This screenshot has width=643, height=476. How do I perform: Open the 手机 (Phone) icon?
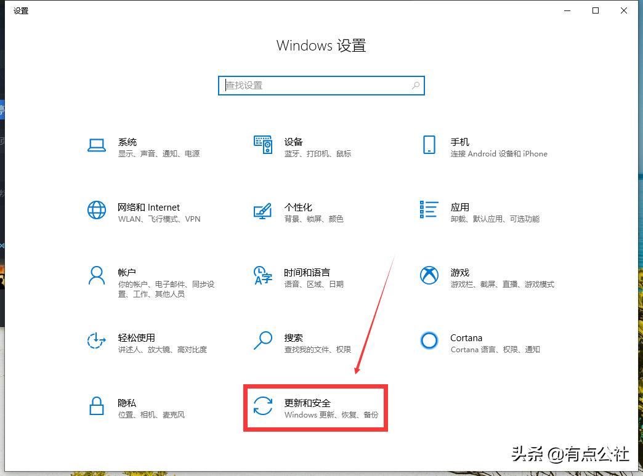tap(429, 145)
